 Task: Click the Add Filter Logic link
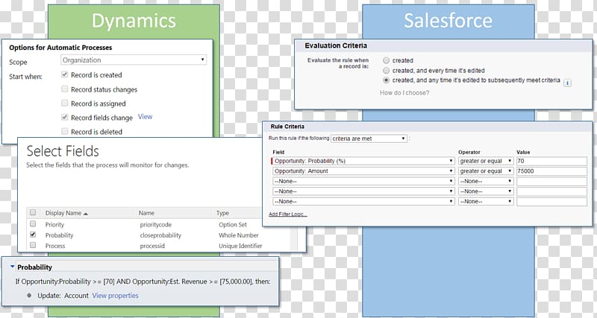[287, 214]
